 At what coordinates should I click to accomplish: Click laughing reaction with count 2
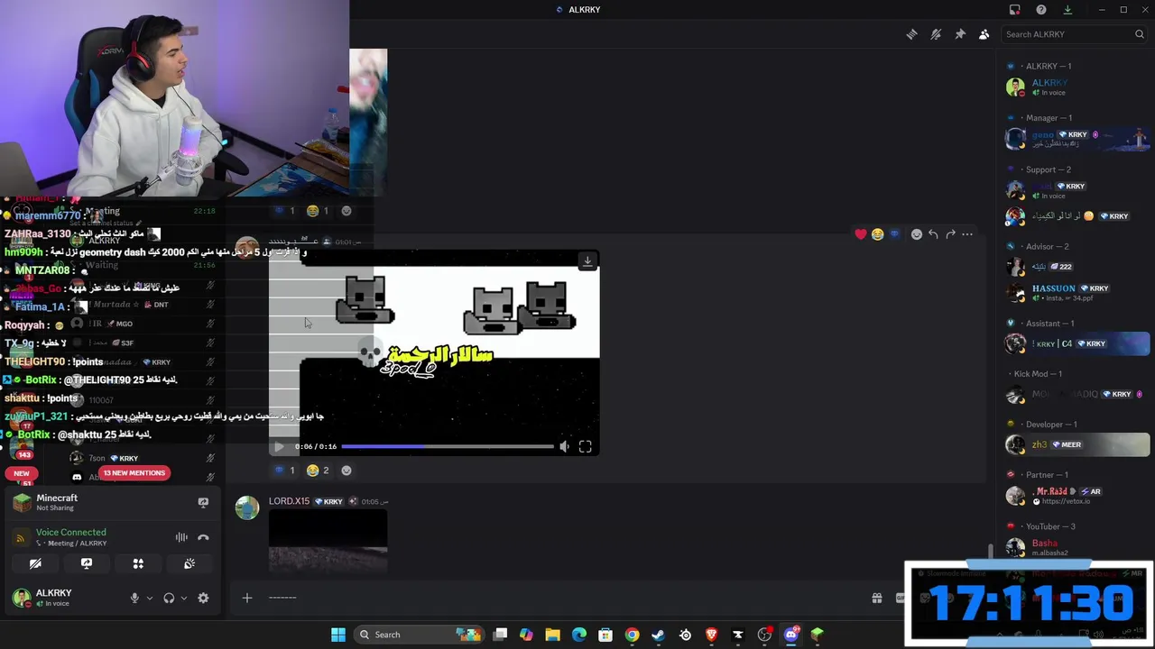318,471
